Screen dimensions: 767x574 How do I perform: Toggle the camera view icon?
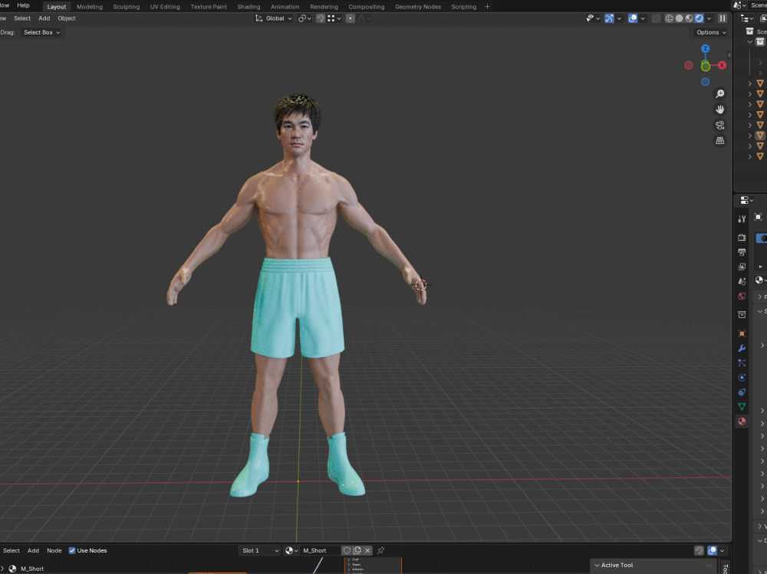720,125
